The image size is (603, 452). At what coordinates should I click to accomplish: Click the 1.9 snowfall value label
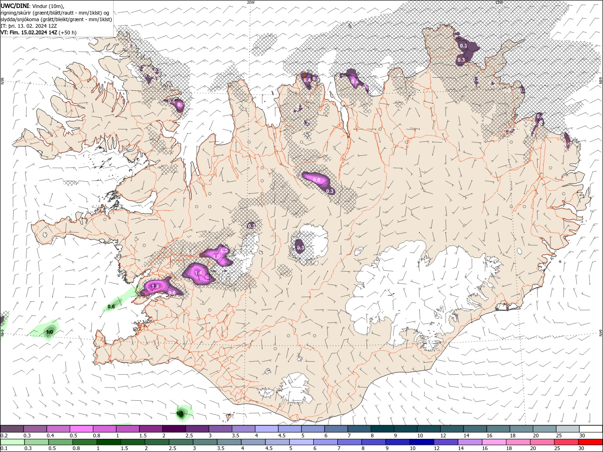[x=155, y=286]
